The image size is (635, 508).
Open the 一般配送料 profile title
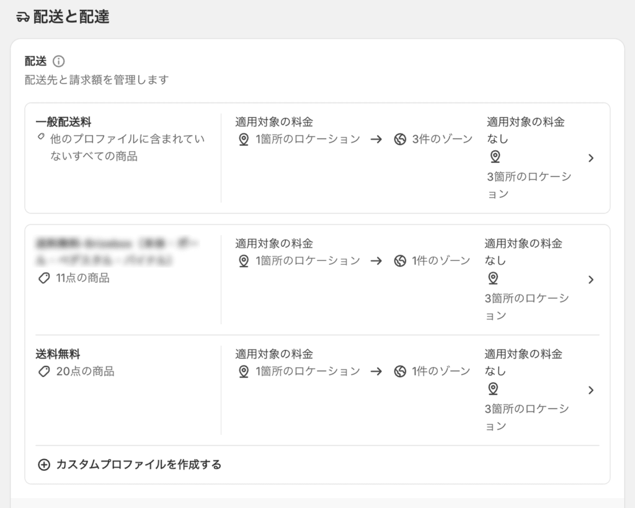click(64, 122)
